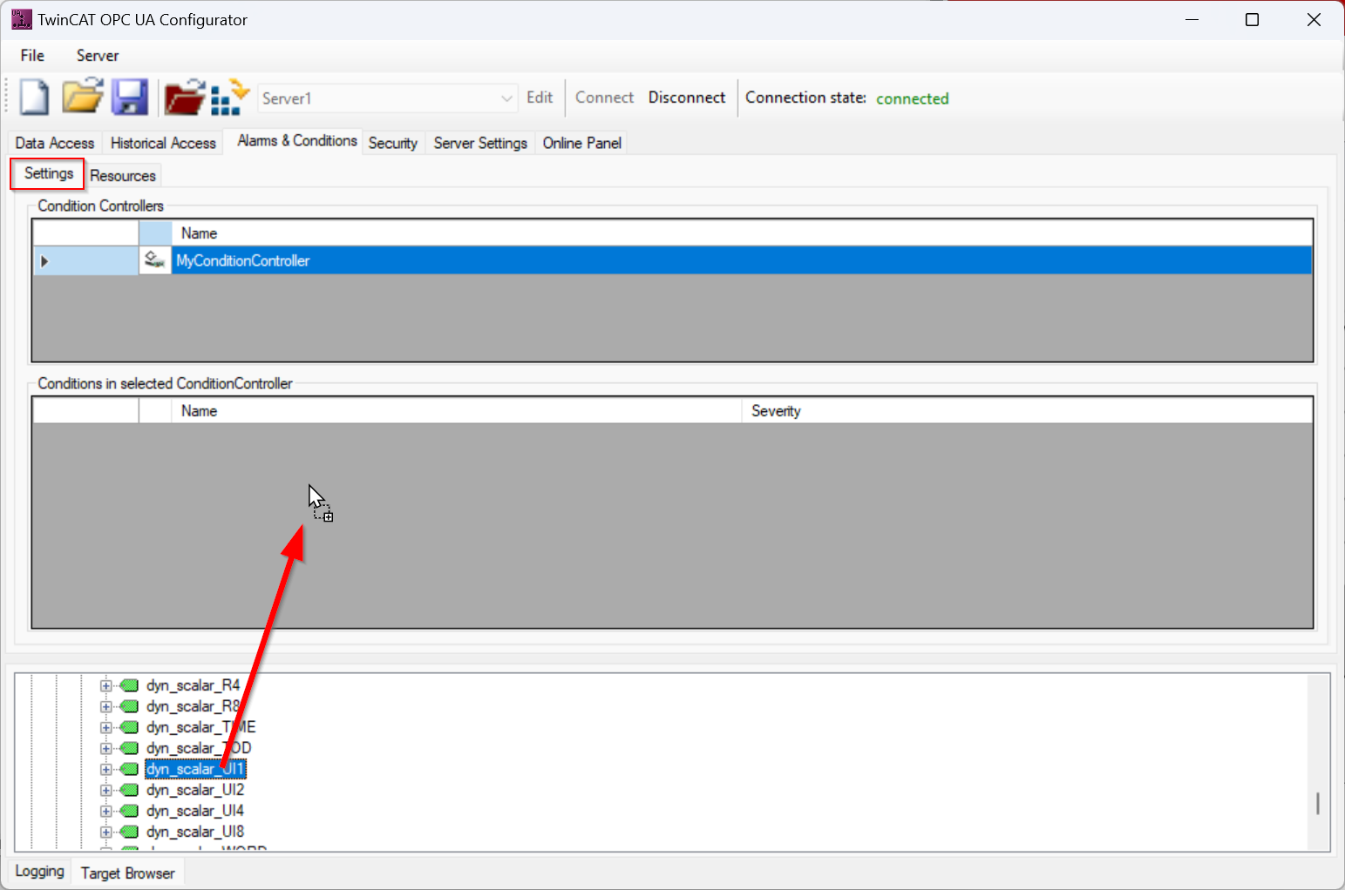Click green tag icon of dyn_scalar_R8

point(129,706)
